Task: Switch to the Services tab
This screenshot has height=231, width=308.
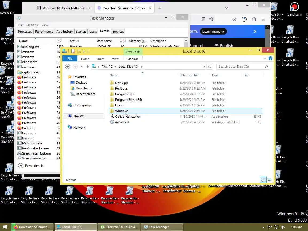Action: click(118, 32)
